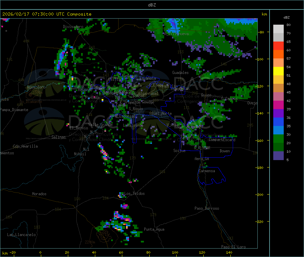This screenshot has height=257, width=304.
Task: Click the A_Villanueva location label
Action: click(x=176, y=34)
